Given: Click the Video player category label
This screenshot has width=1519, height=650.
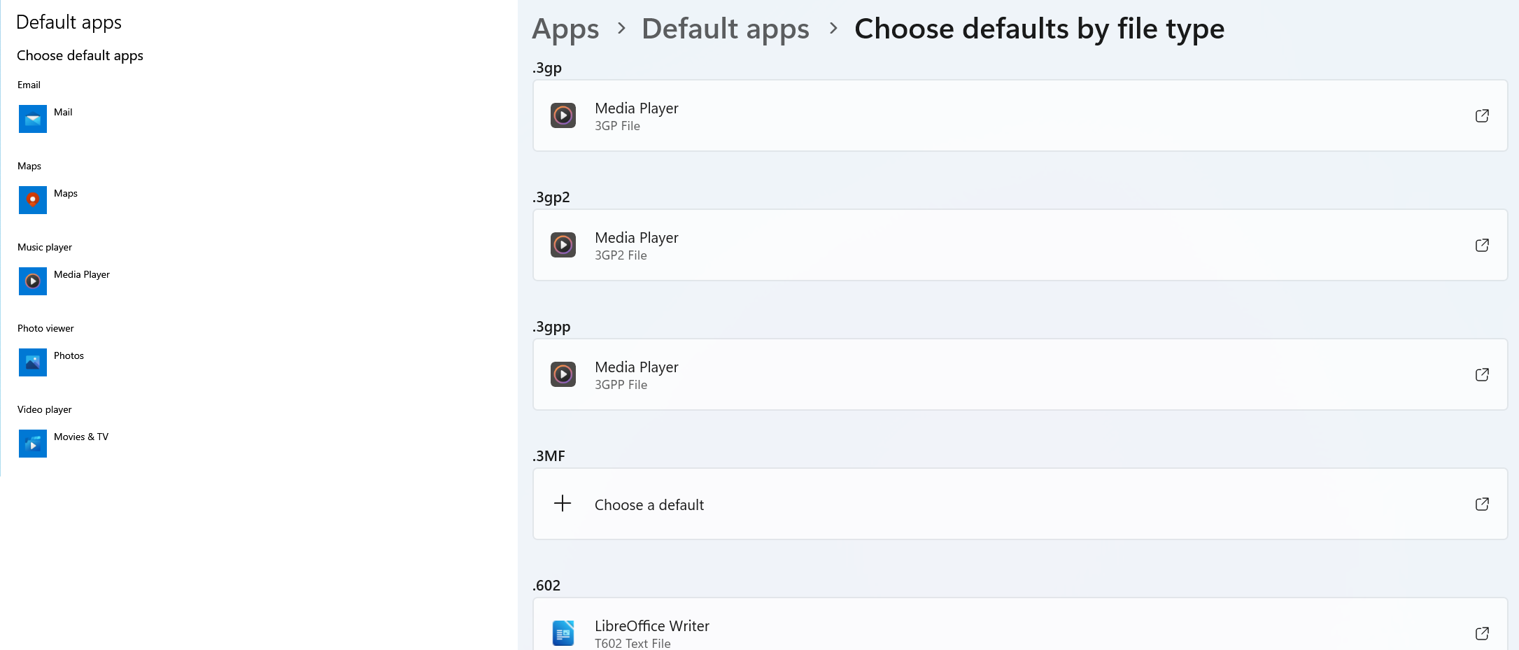Looking at the screenshot, I should (x=45, y=409).
